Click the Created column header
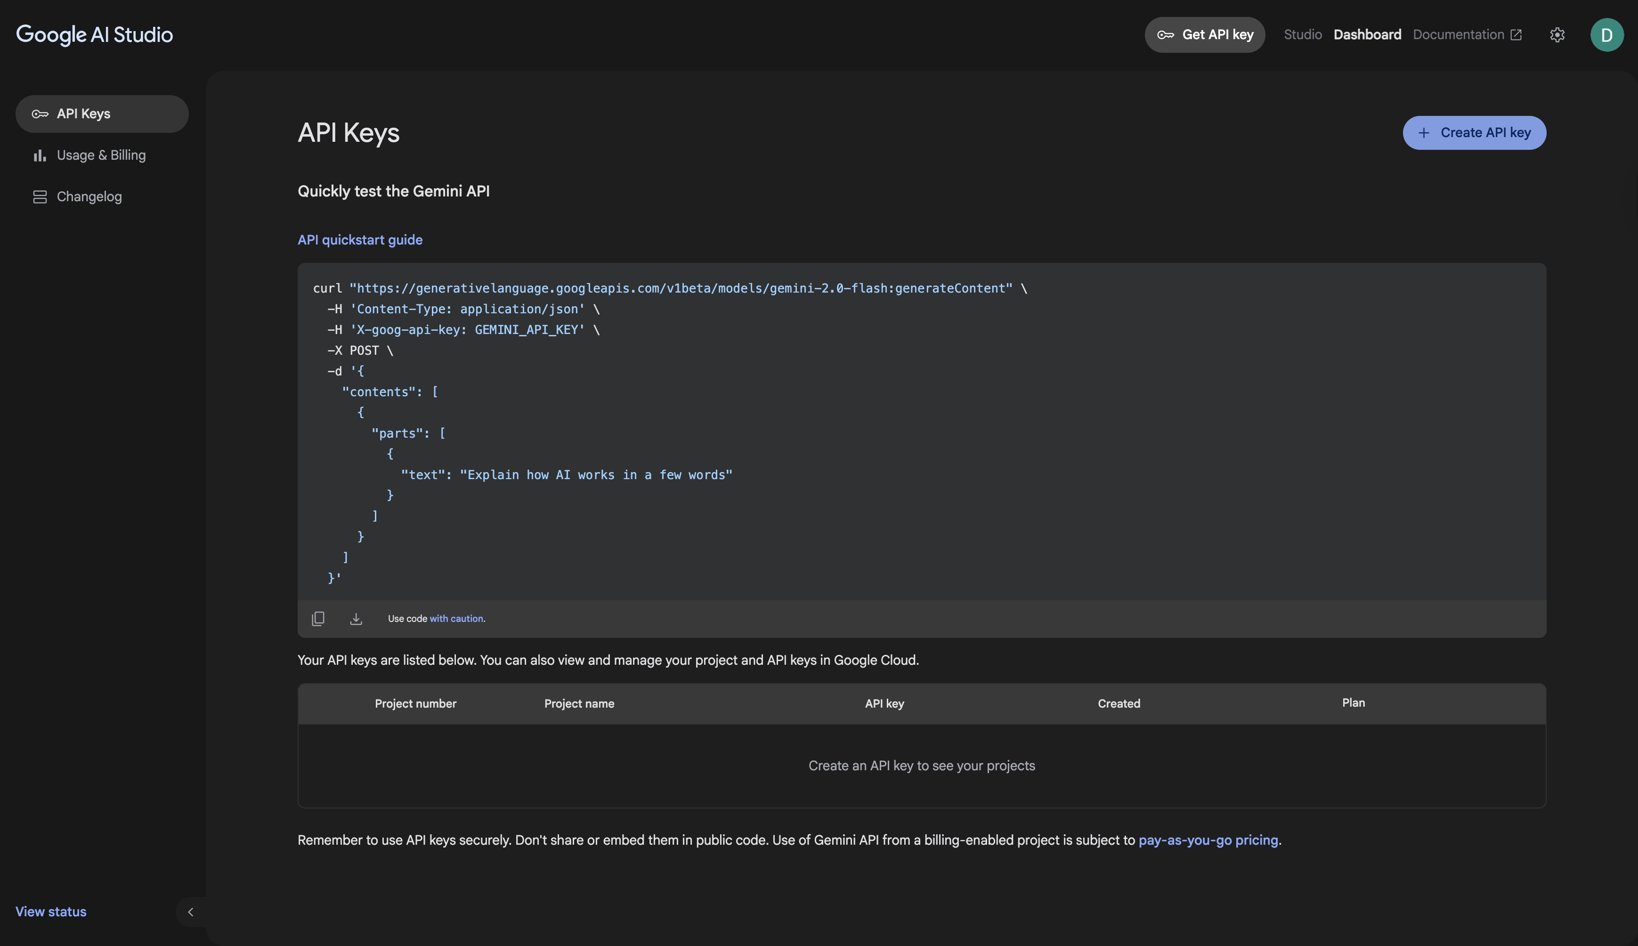1638x946 pixels. (1119, 704)
